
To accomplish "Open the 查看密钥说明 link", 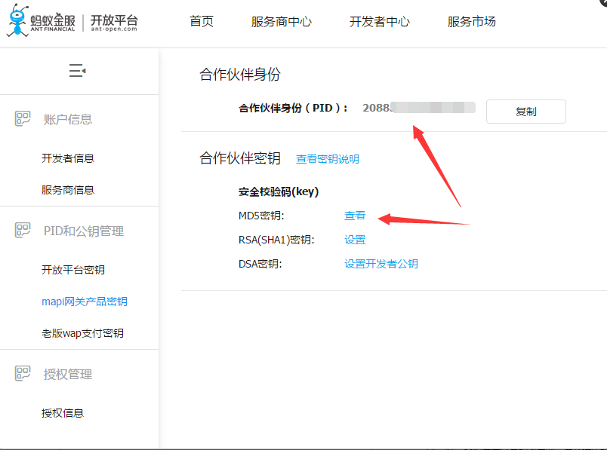I will pyautogui.click(x=328, y=159).
